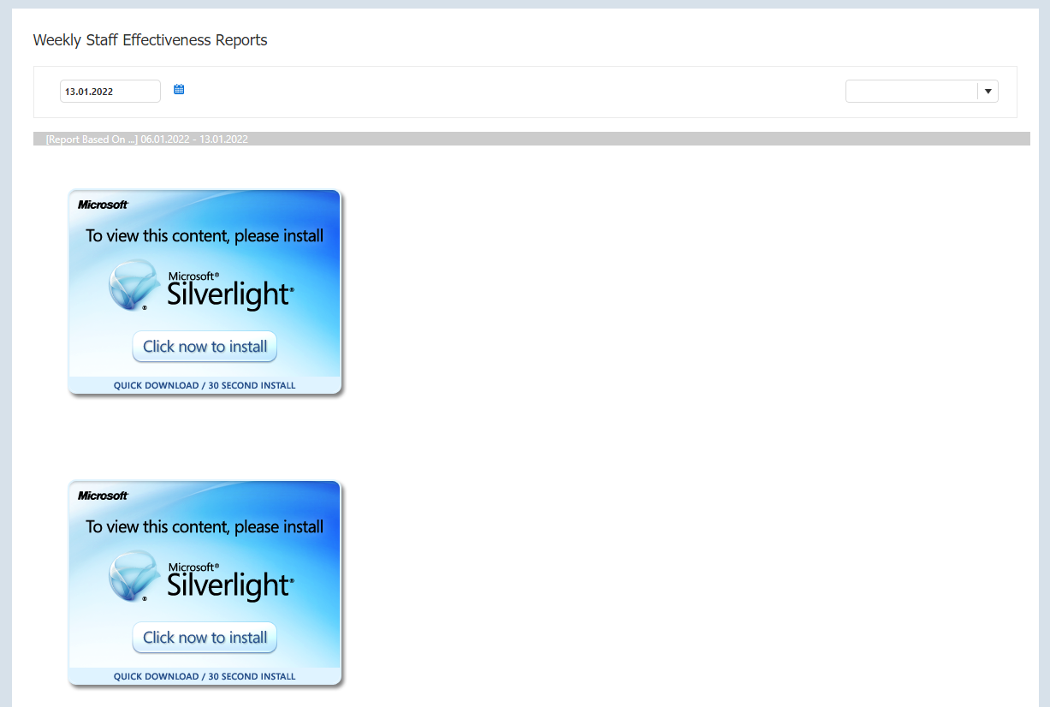This screenshot has width=1050, height=707.
Task: Click the bottom "Quick Download" footer strip
Action: tap(205, 677)
